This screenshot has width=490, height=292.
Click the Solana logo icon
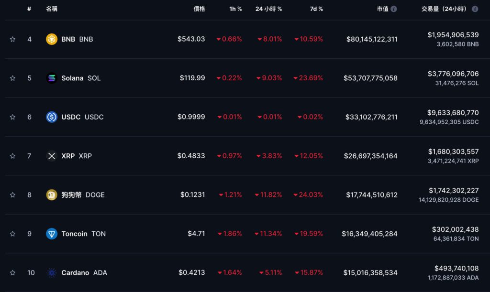point(52,78)
